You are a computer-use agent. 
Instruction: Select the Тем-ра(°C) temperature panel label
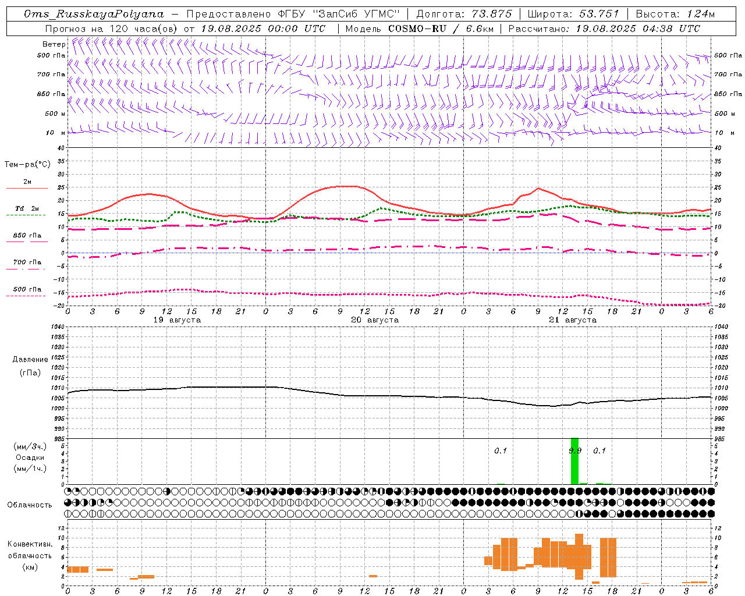click(x=27, y=165)
